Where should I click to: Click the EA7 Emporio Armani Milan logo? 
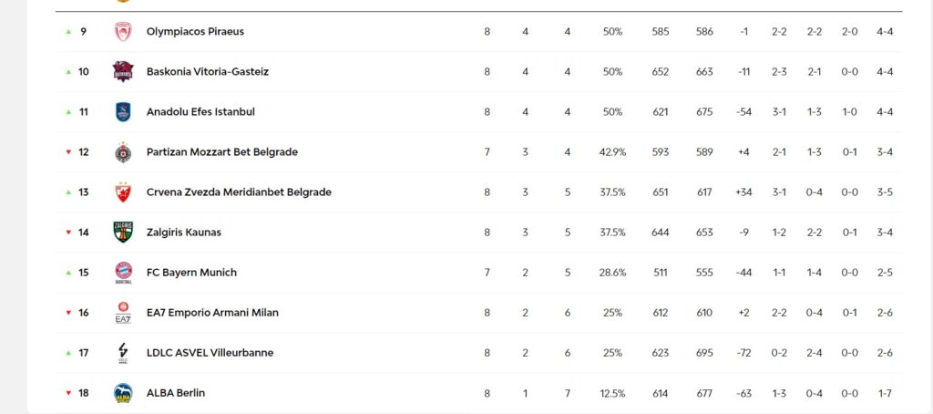click(123, 313)
